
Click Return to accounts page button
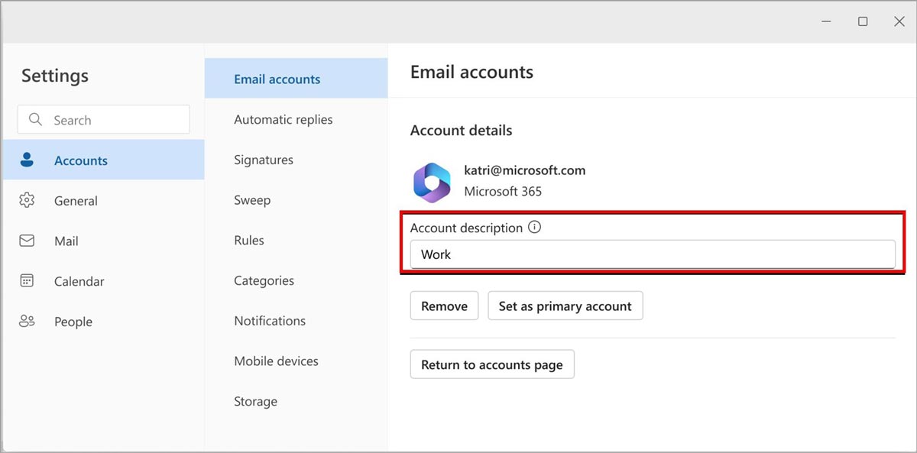[491, 365]
